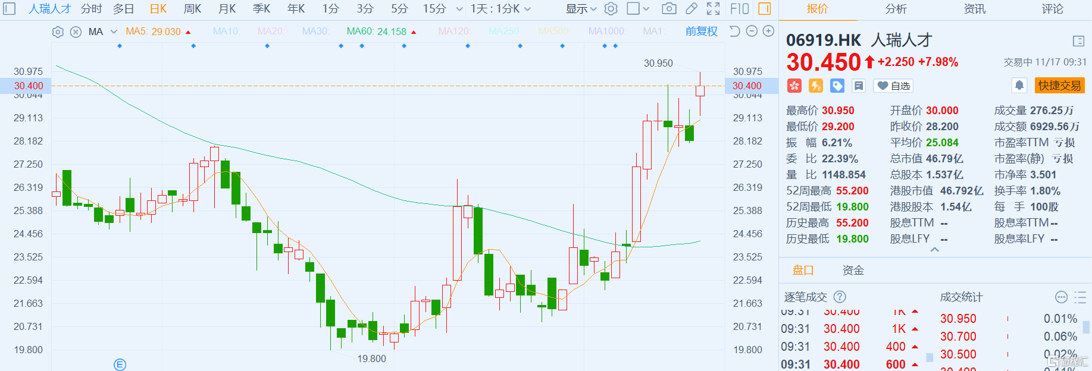Zoom in chart with plus icon
The height and width of the screenshot is (371, 1092).
768,32
